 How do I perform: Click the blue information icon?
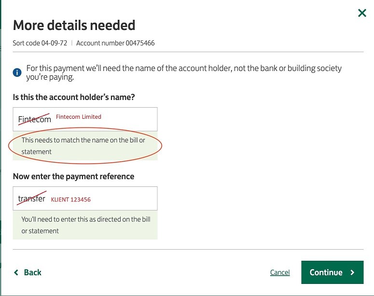tap(17, 73)
